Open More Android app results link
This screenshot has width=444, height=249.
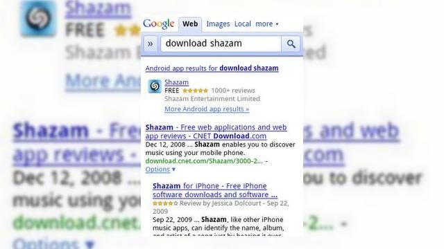pyautogui.click(x=207, y=109)
